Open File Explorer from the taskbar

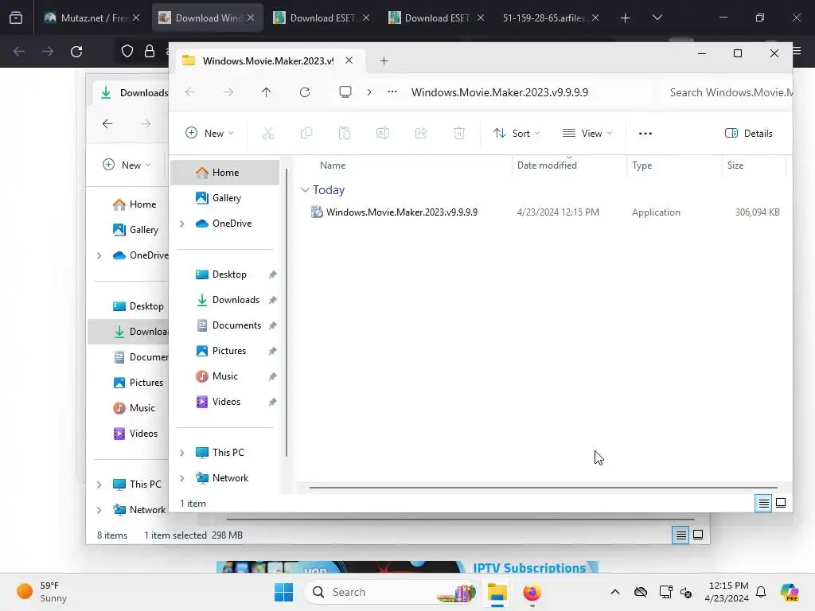click(497, 592)
